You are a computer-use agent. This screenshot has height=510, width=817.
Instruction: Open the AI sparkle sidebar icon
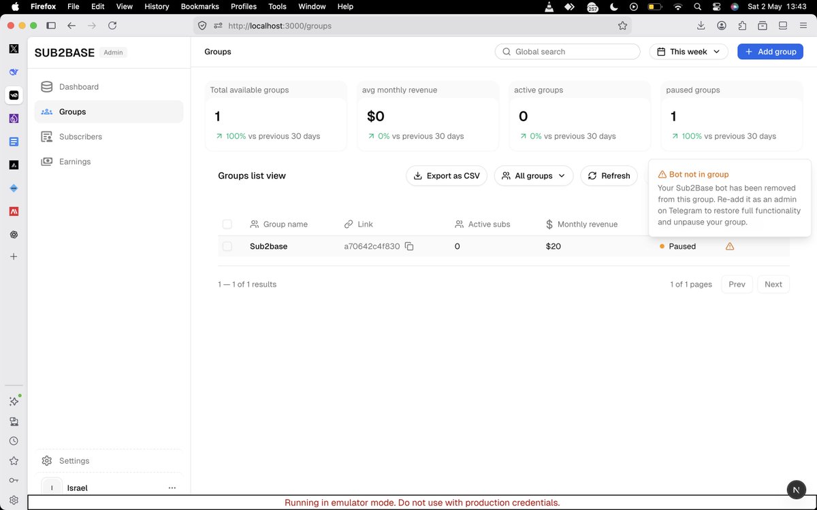[14, 401]
